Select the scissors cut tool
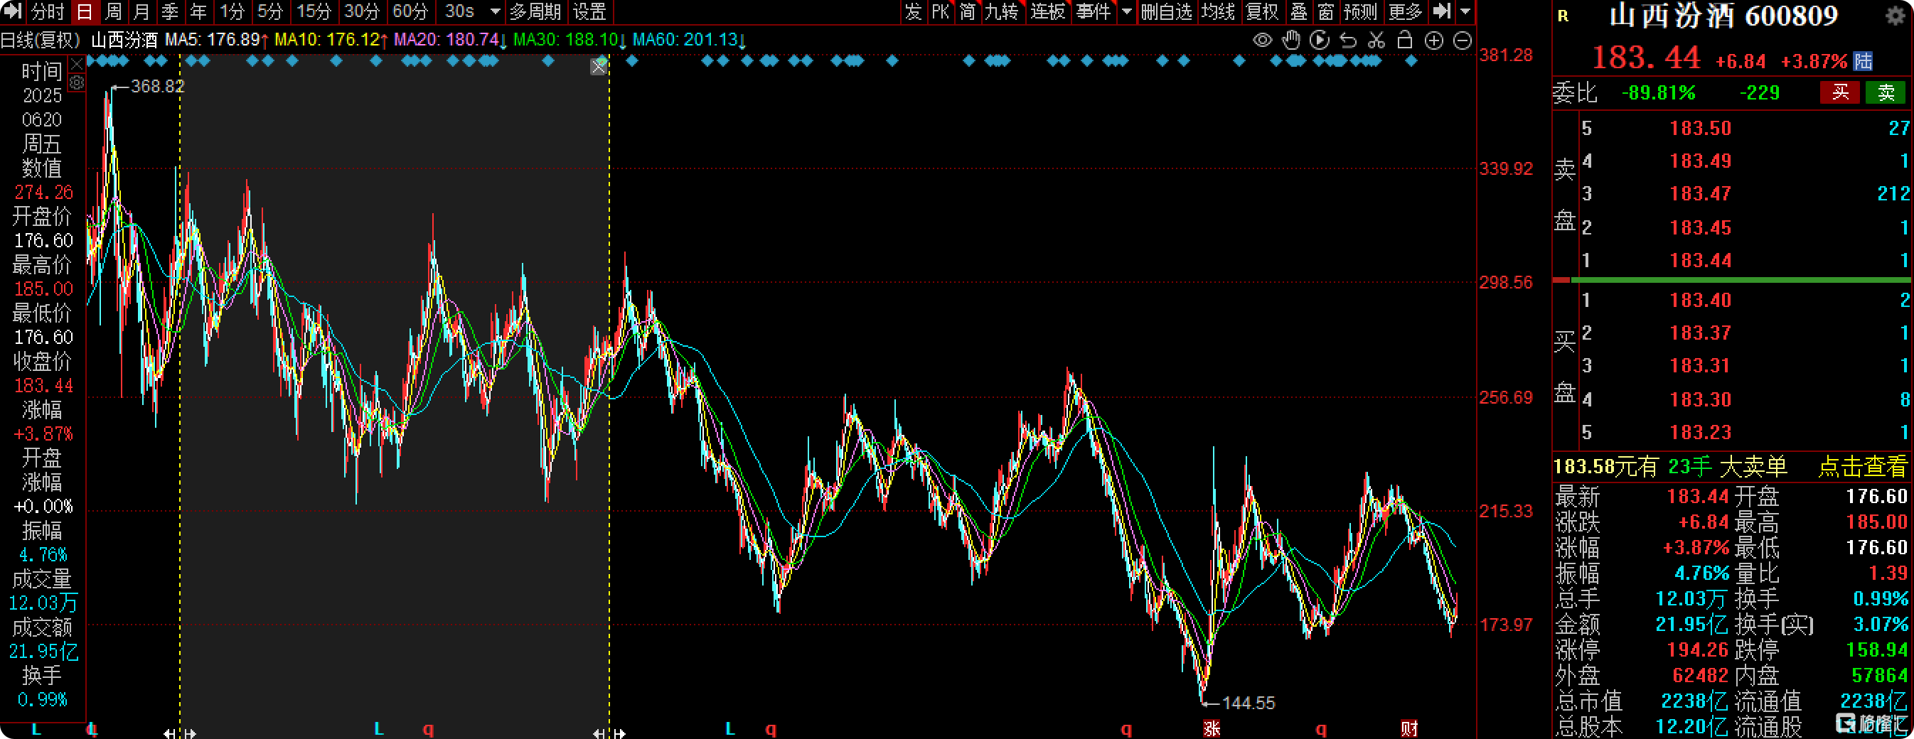The width and height of the screenshot is (1914, 739). tap(1376, 40)
